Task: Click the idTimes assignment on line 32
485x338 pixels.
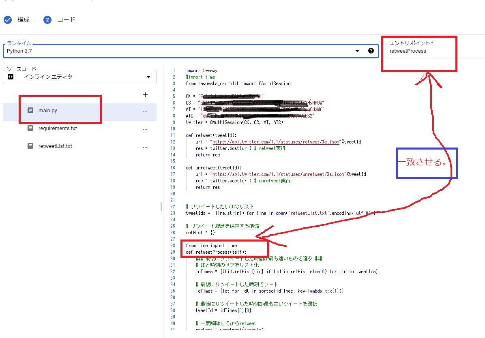Action: [286, 272]
